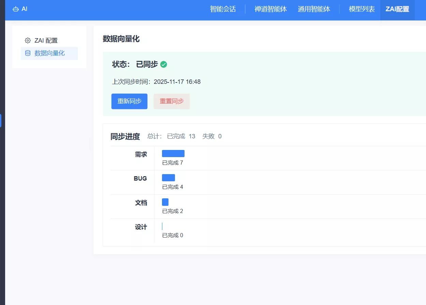Open the 模型列表 tab

point(362,9)
